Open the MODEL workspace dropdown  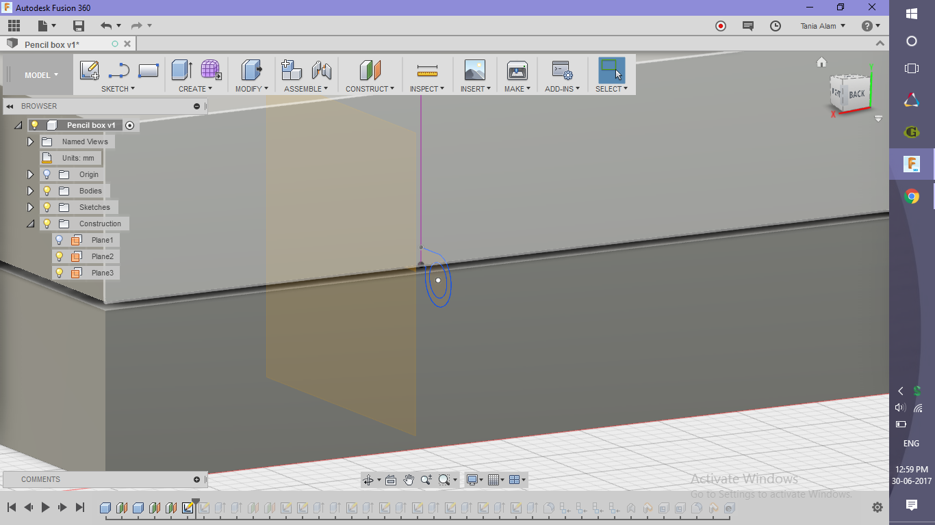point(42,75)
